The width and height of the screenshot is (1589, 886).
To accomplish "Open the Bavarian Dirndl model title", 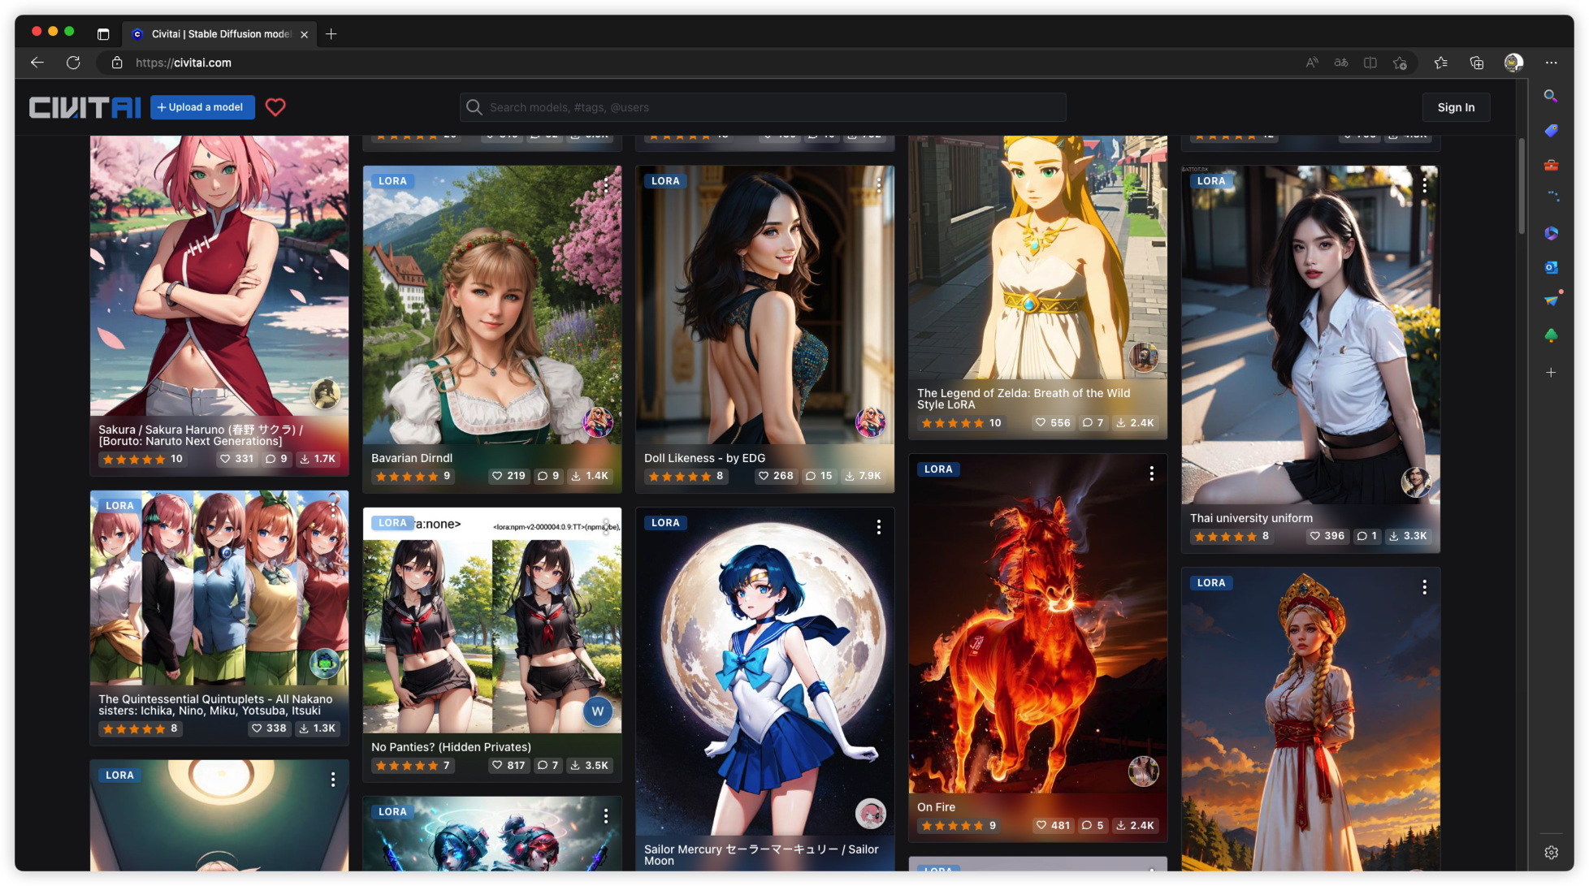I will 412,458.
